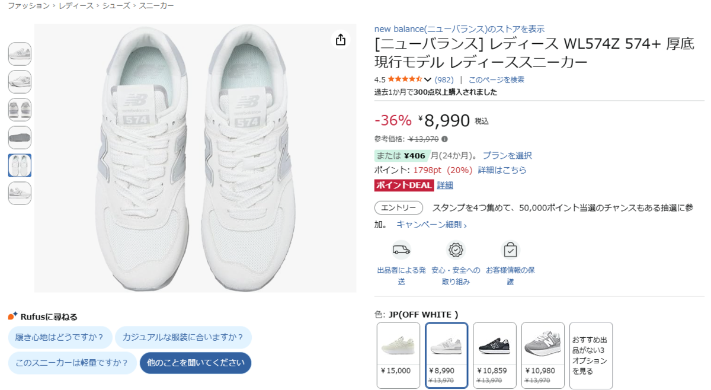Screen dimensions: 711x390
Task: Open the 3 unavailable options box
Action: pos(590,355)
